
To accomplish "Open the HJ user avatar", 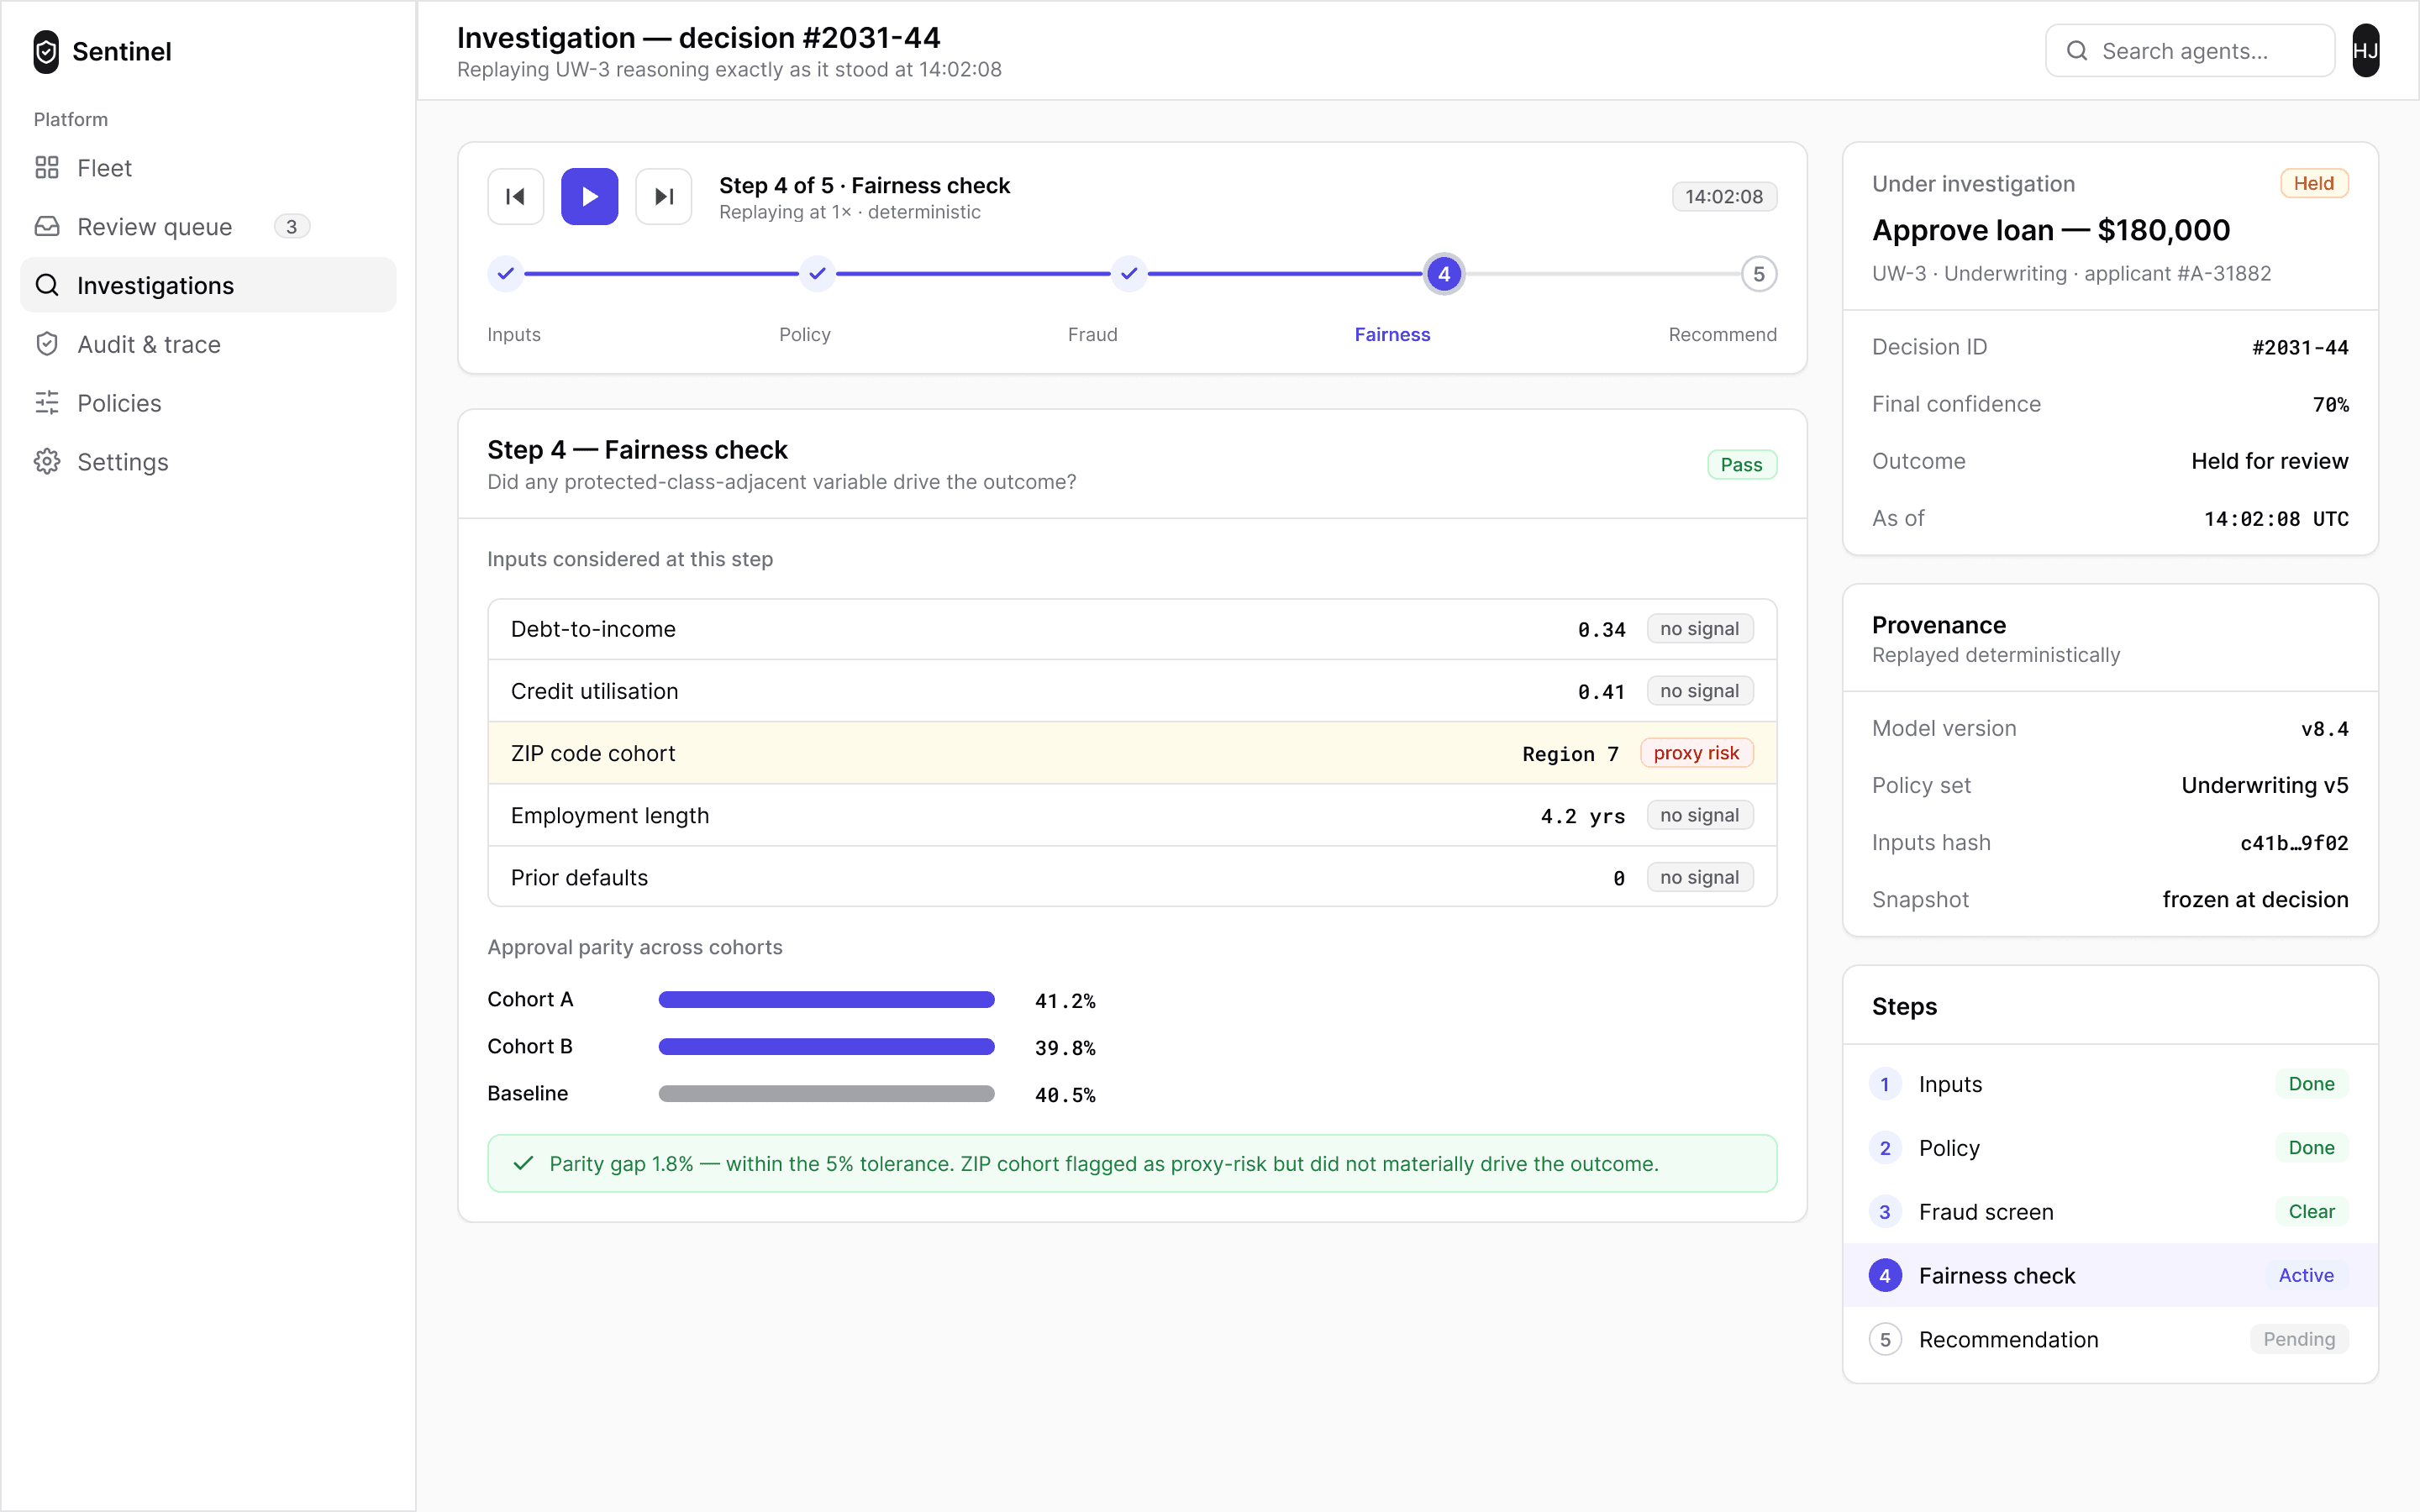I will pos(2365,51).
